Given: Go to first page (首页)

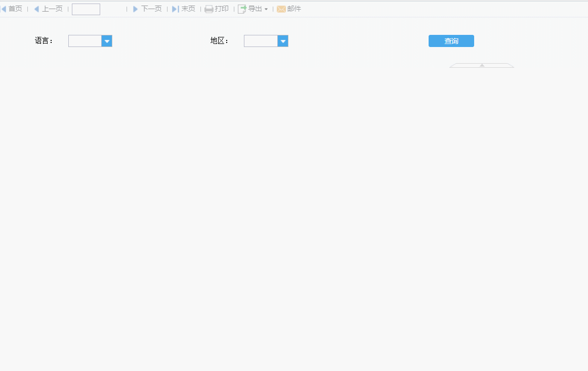Looking at the screenshot, I should [12, 9].
